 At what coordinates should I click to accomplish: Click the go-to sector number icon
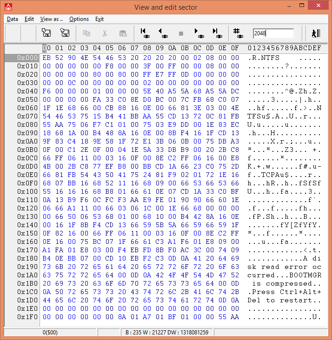click(238, 33)
